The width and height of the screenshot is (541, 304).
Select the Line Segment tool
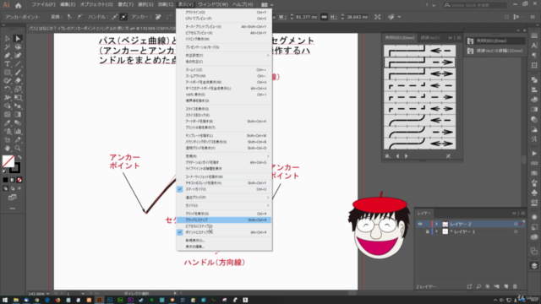18,64
